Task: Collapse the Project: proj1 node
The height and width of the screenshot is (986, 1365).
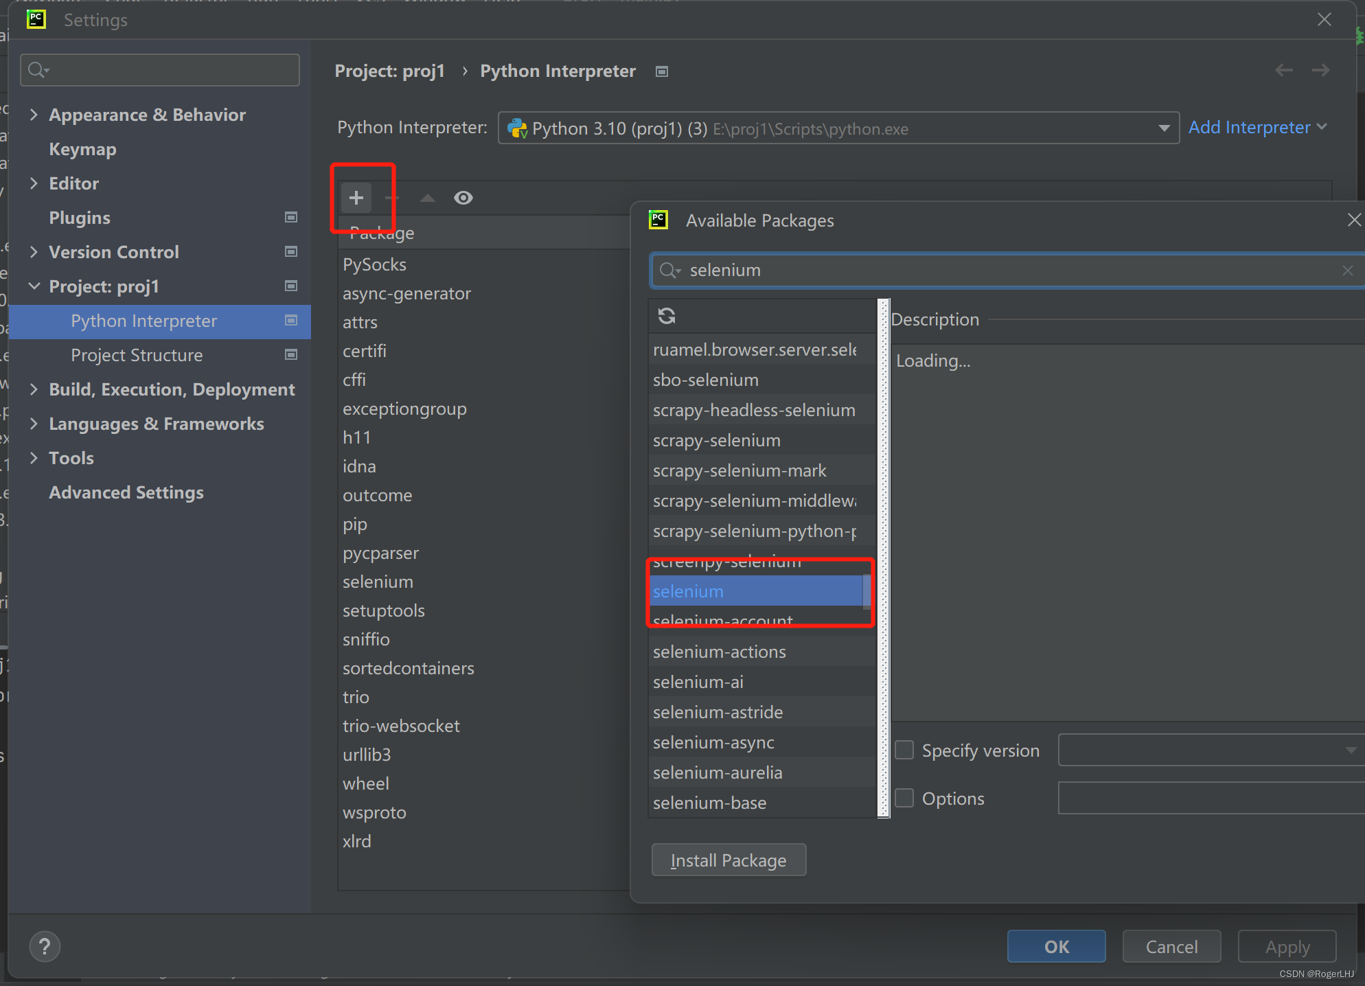Action: (x=34, y=286)
